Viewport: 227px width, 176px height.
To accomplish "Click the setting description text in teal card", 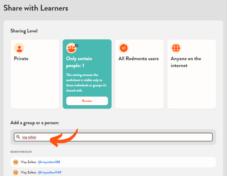I will (87, 83).
